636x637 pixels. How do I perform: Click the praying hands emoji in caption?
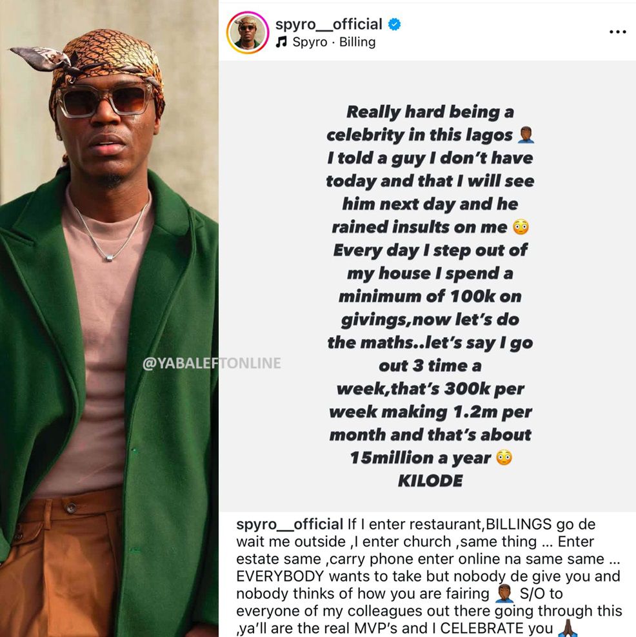(568, 628)
